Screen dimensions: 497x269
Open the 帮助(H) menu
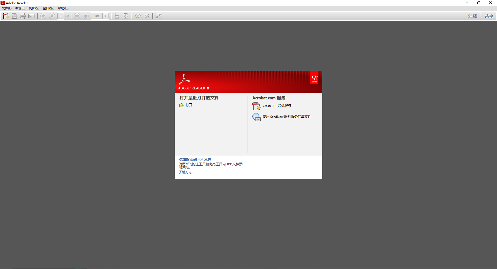63,8
